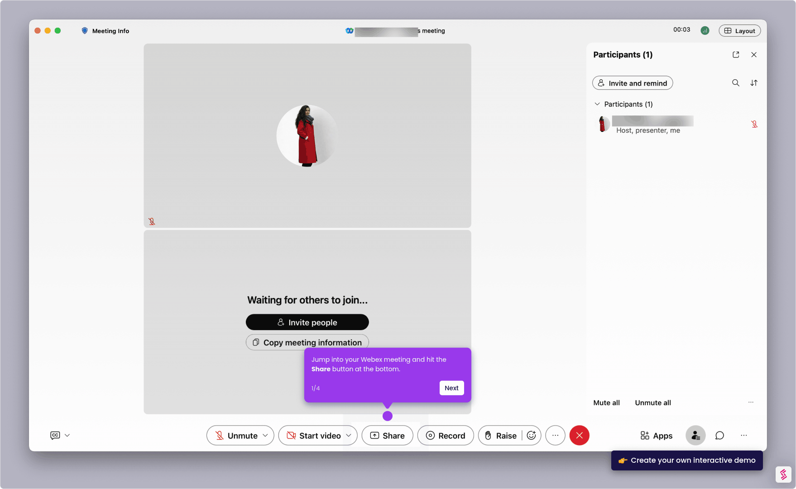This screenshot has width=796, height=489.
Task: Click Invite and remind button
Action: coord(633,83)
